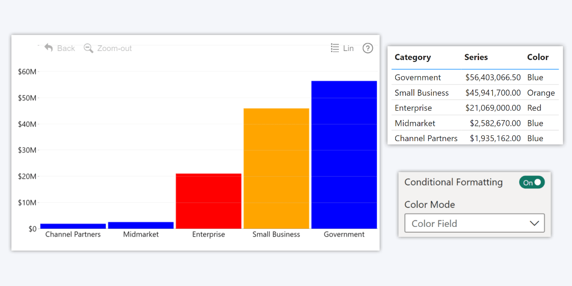Turn off the Conditional Formatting toggle
The height and width of the screenshot is (286, 572).
531,183
